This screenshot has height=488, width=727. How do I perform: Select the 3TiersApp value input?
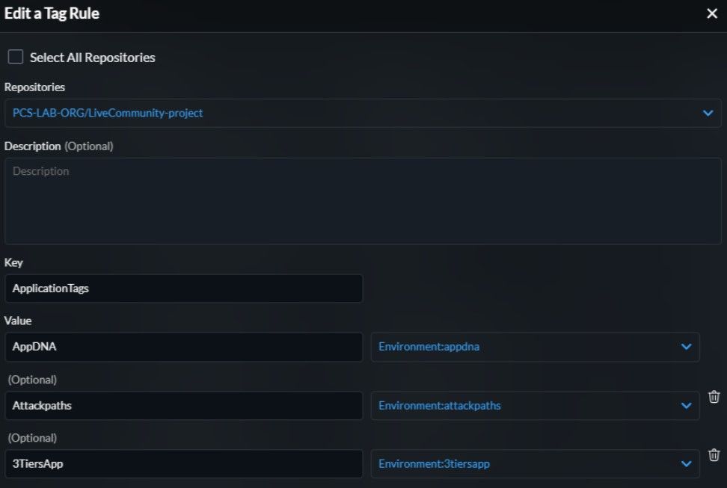tap(183, 464)
